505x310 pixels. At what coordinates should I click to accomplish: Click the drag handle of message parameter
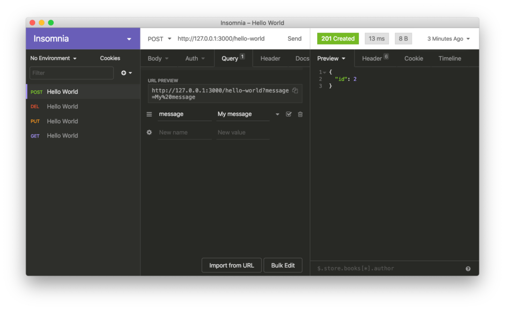click(149, 114)
